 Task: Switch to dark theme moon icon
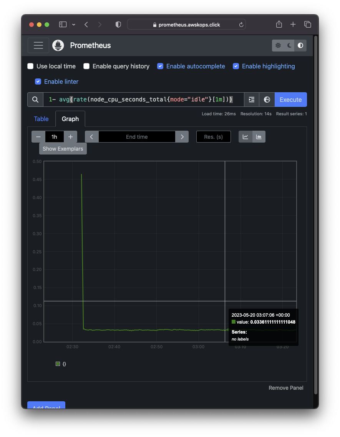pyautogui.click(x=289, y=45)
